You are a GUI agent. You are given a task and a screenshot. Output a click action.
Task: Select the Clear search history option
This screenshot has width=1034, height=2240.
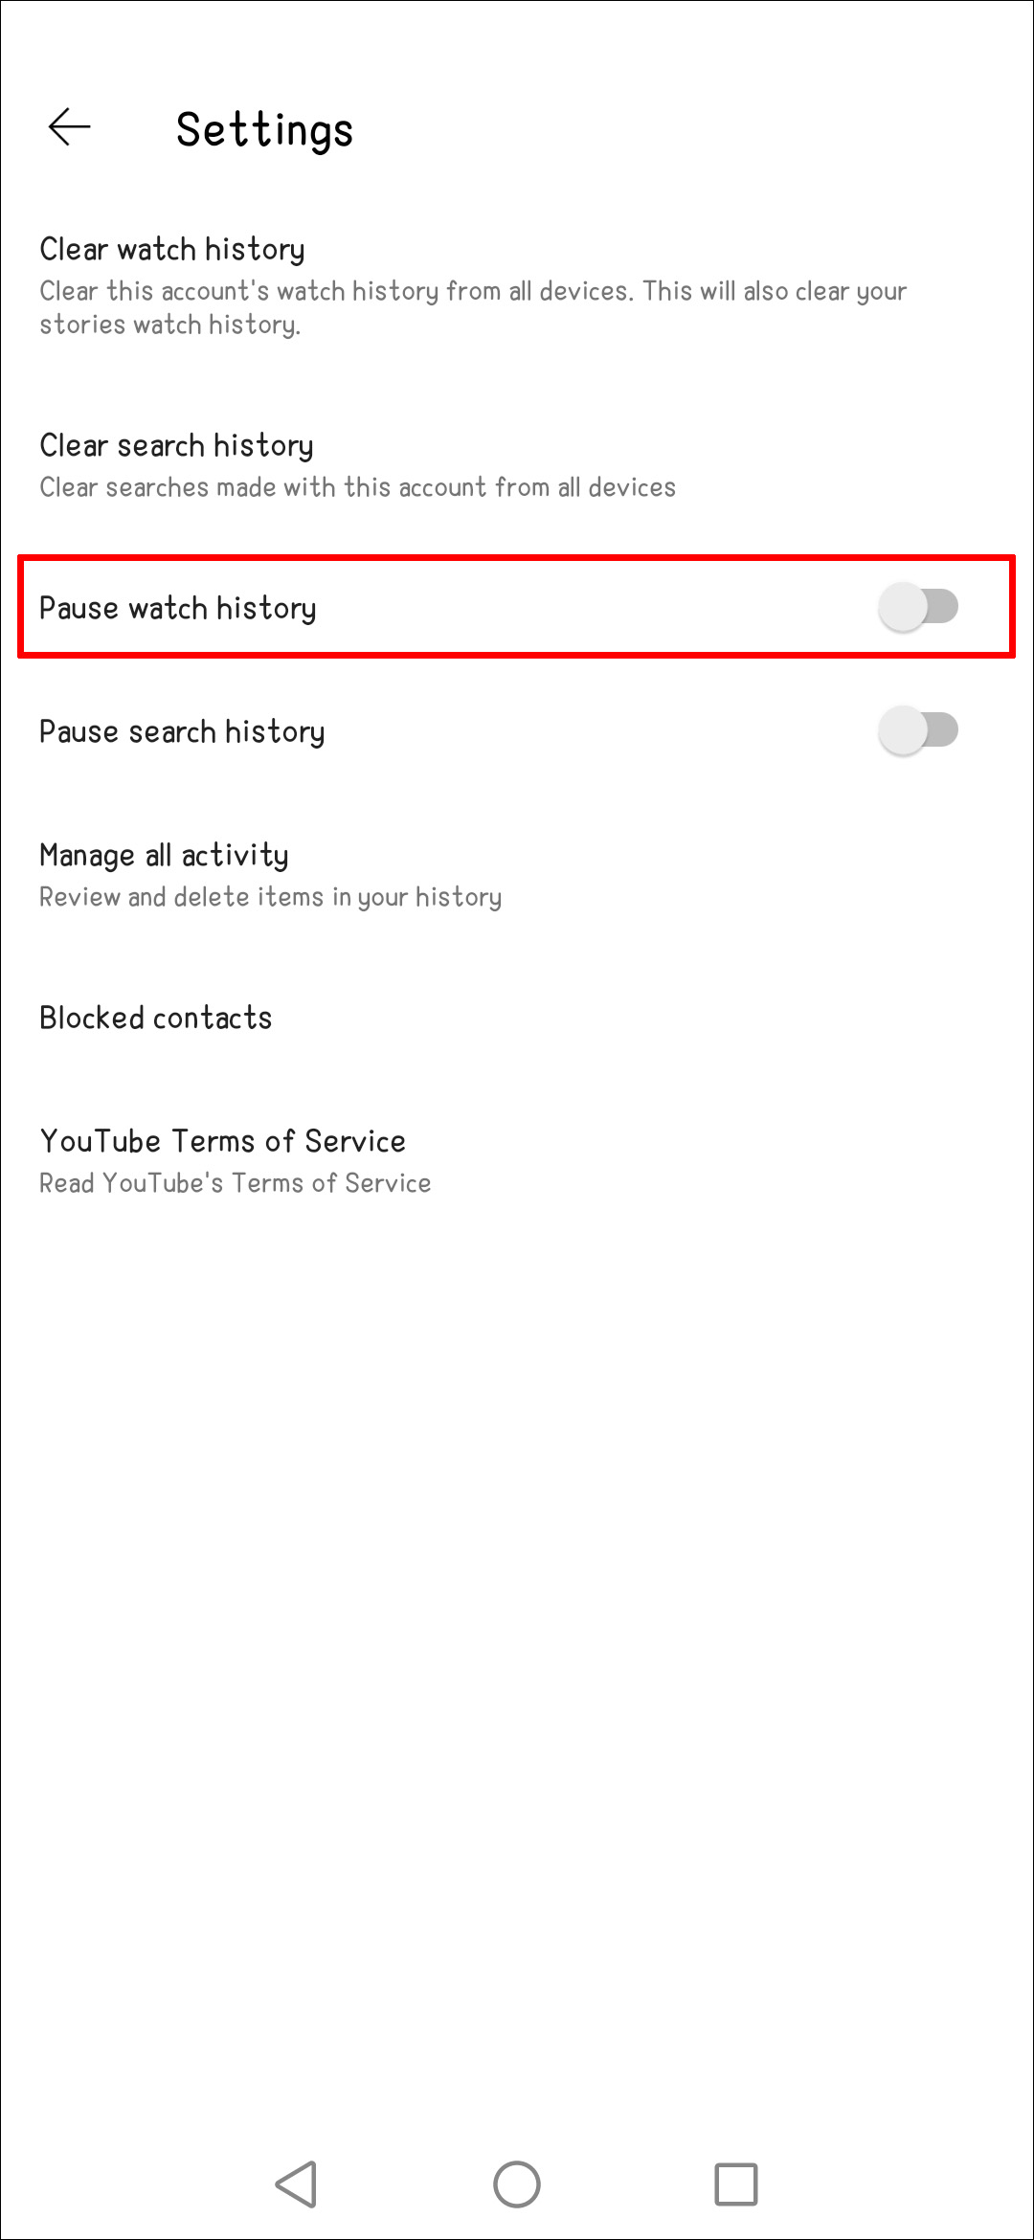[x=176, y=446]
